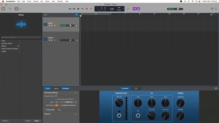Viewport: 219px width, 123px height.
Task: Toggle the Smart Controls button in toolbar
Action: tap(16, 9)
